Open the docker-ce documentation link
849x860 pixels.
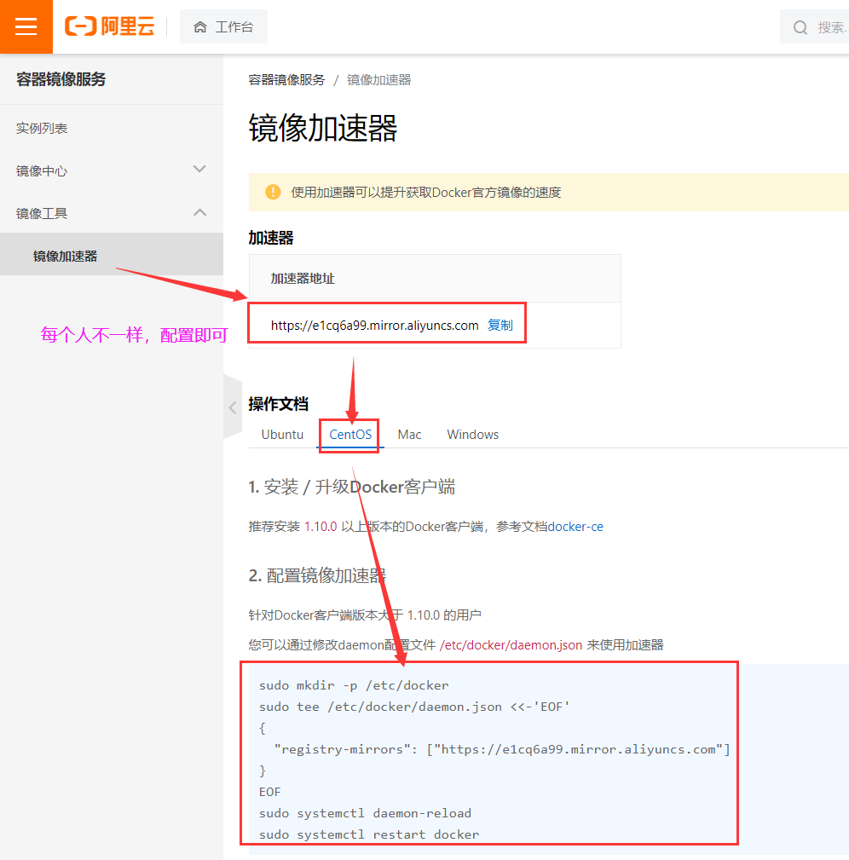[x=575, y=527]
